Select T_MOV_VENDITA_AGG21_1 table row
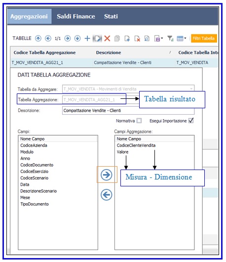The width and height of the screenshot is (226, 262). (114, 63)
